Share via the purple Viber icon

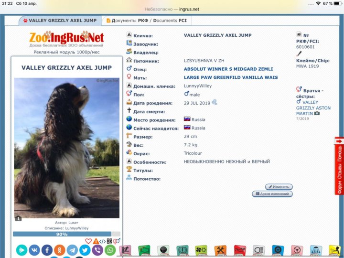pos(97,250)
